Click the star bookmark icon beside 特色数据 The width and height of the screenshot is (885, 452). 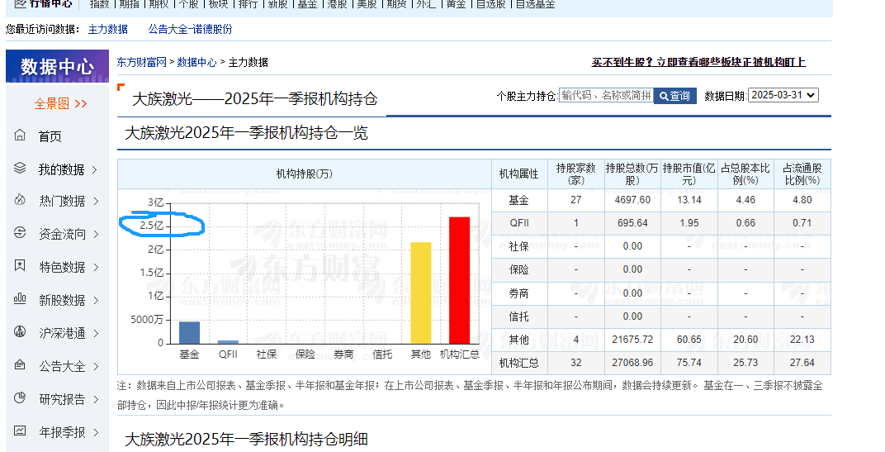click(x=20, y=265)
